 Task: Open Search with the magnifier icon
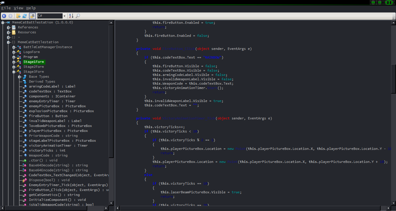coord(78,16)
